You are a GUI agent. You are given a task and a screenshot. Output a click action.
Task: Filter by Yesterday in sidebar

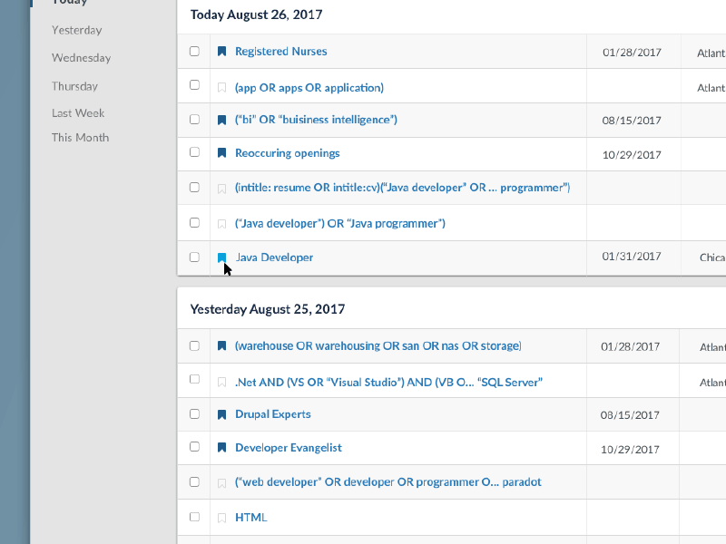(x=76, y=30)
